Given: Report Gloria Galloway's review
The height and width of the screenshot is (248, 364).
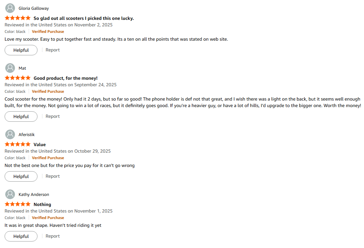Looking at the screenshot, I should click(x=53, y=50).
